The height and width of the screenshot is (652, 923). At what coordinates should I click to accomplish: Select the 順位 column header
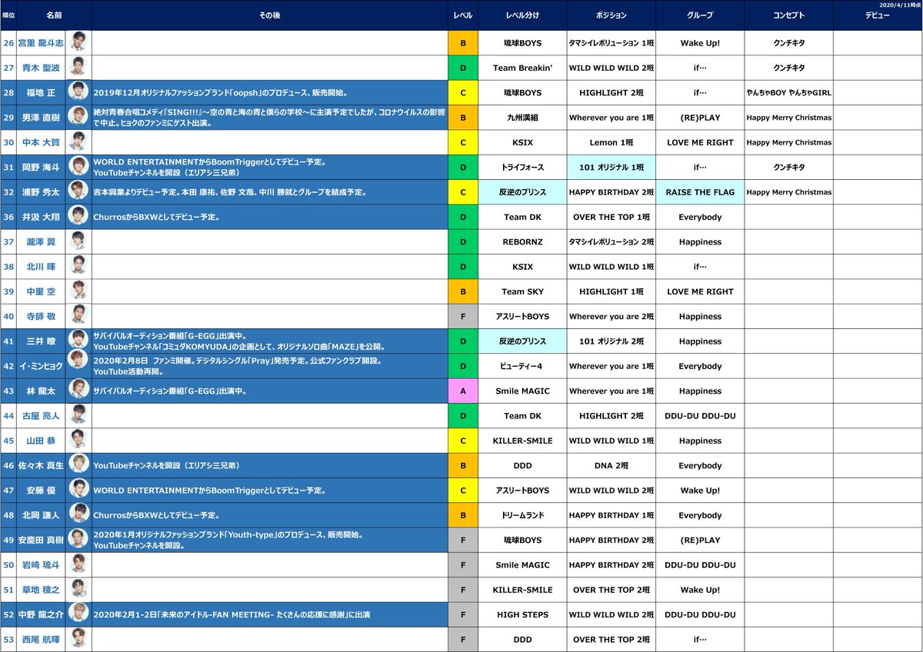click(8, 15)
